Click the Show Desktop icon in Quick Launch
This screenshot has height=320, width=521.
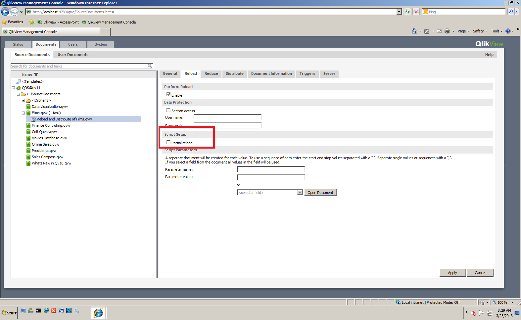coord(23,310)
